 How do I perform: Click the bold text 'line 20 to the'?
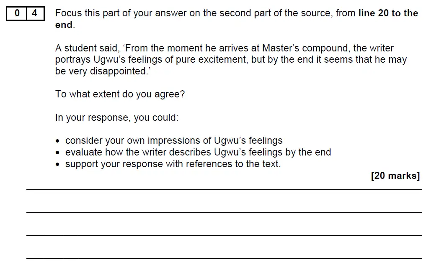(x=388, y=13)
